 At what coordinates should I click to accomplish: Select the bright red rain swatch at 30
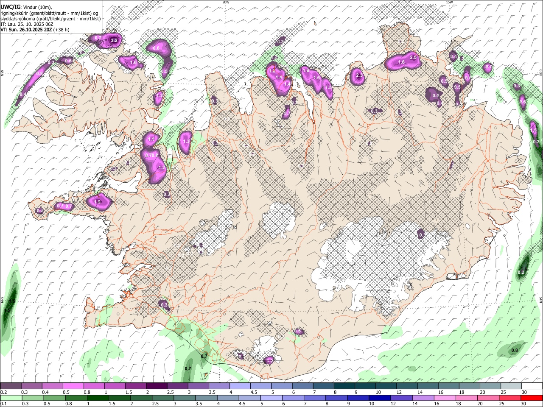tap(532, 398)
